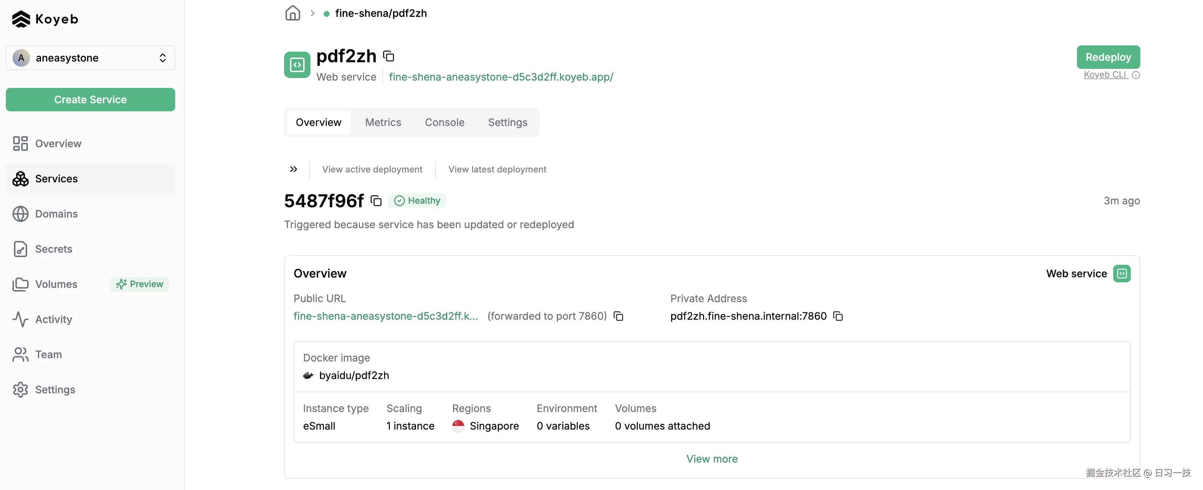Viewport: 1203px width, 490px height.
Task: Click the 1 instance scaling value
Action: point(410,426)
